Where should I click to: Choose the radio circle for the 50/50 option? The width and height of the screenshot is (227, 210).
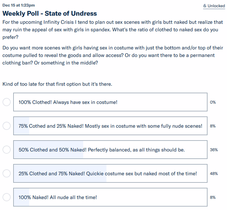[x=7, y=150]
